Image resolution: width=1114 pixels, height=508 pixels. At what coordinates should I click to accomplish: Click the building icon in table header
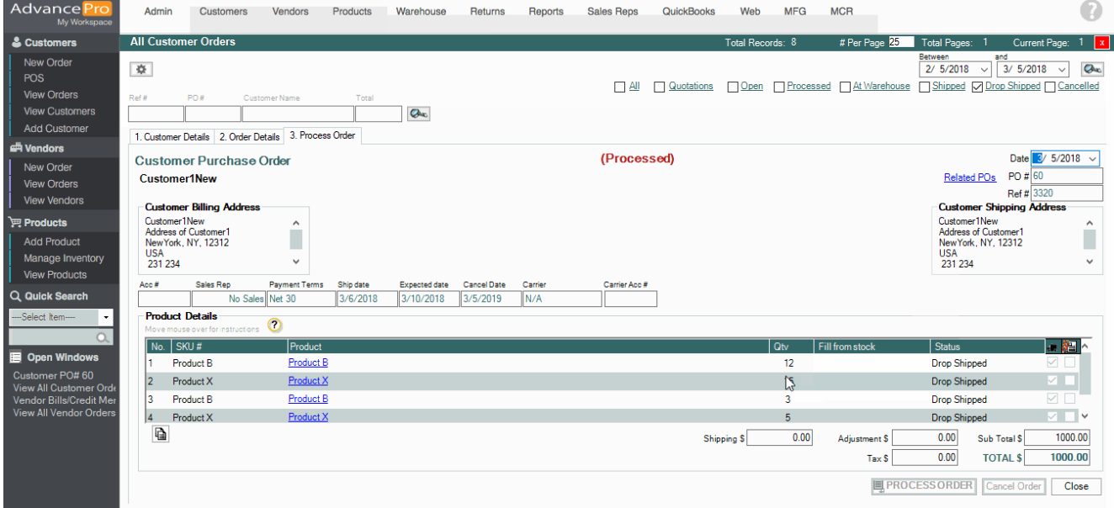(1069, 347)
